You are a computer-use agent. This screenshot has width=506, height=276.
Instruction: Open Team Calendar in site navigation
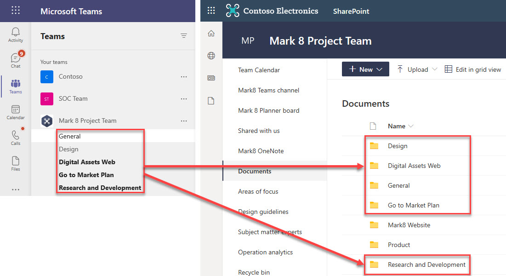tap(259, 70)
